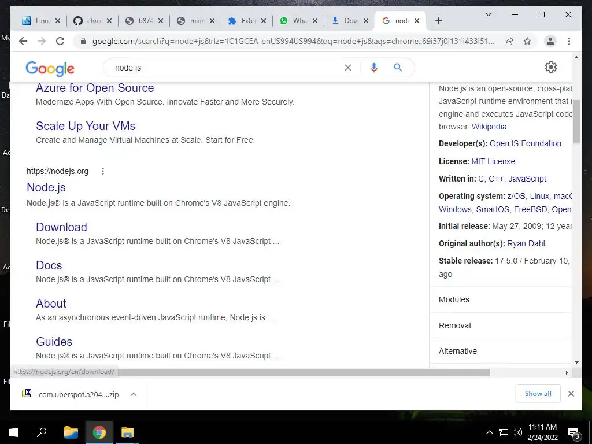592x444 pixels.
Task: Close the downloads shelf
Action: (571, 394)
